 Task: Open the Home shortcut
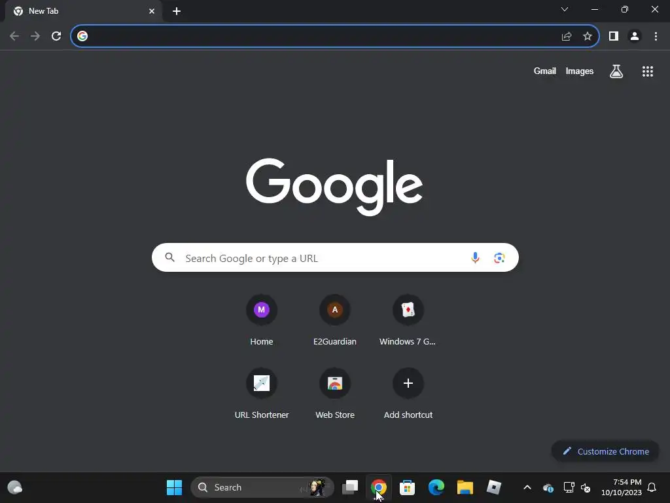[262, 319]
